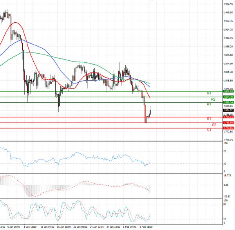Click the 1 Feb 00:00 time label
235x230 pixels.
point(130,227)
